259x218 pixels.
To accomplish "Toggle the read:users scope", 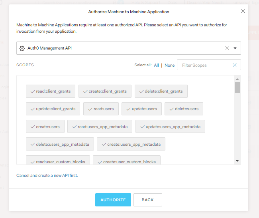I will [x=101, y=109].
